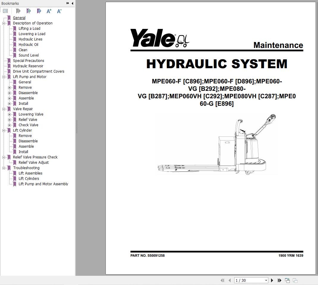Image resolution: width=318 pixels, height=285 pixels.
Task: Go to the previous page
Action: coord(229,280)
